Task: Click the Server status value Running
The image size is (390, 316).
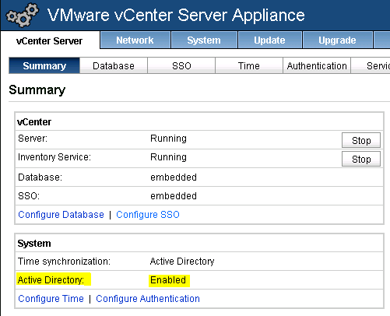Action: [x=168, y=139]
